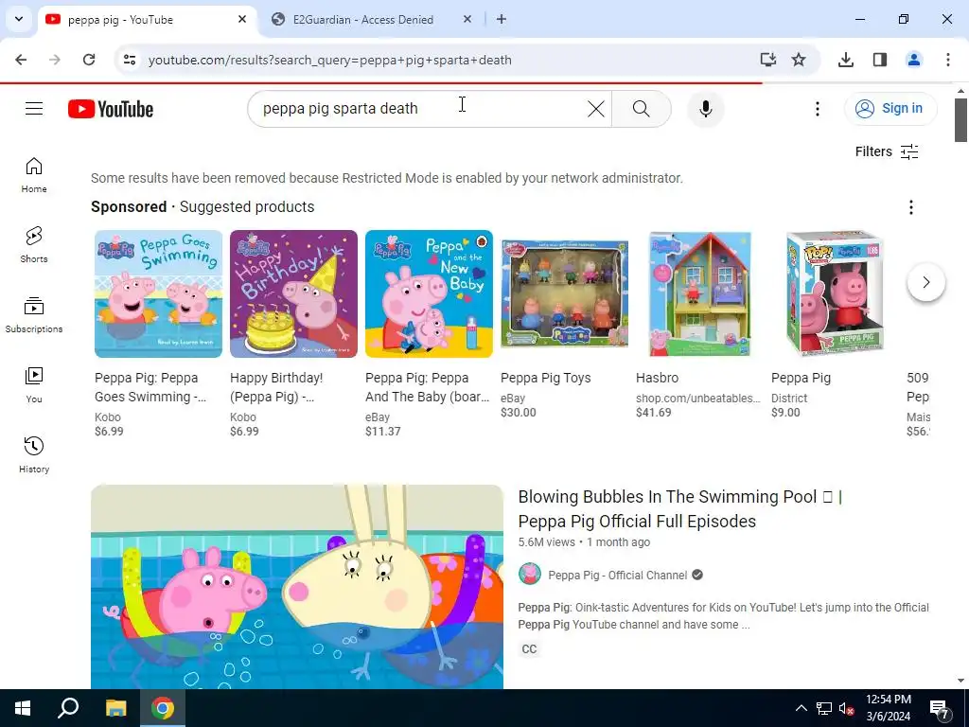The image size is (969, 727).
Task: Open search Filters
Action: coord(887,152)
